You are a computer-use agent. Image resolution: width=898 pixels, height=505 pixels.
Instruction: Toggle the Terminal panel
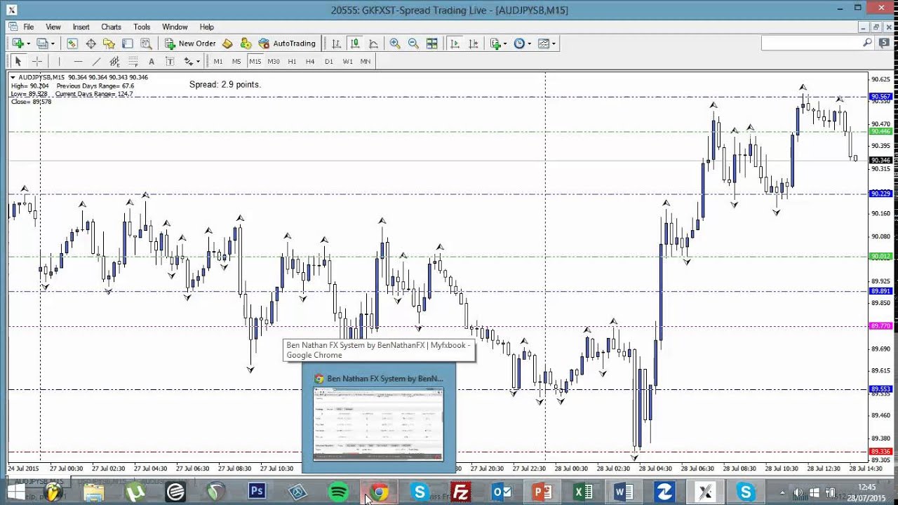coord(127,43)
